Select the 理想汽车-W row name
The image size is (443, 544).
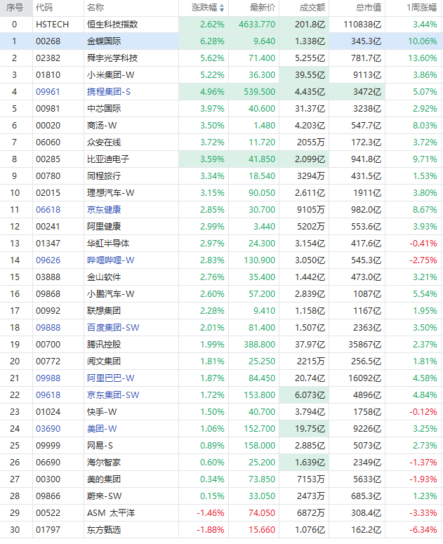tap(111, 193)
